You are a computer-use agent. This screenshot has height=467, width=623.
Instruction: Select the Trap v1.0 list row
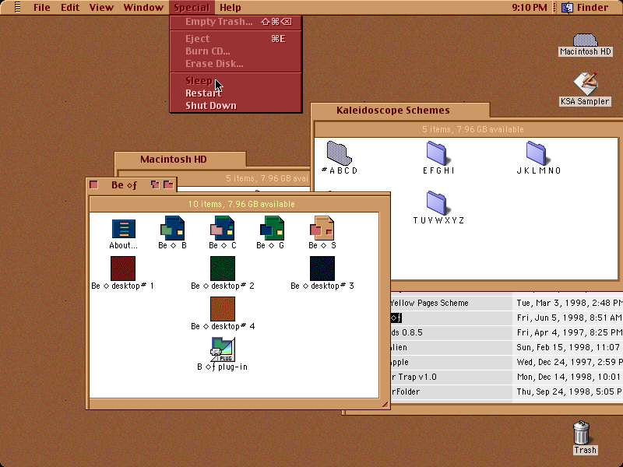507,377
